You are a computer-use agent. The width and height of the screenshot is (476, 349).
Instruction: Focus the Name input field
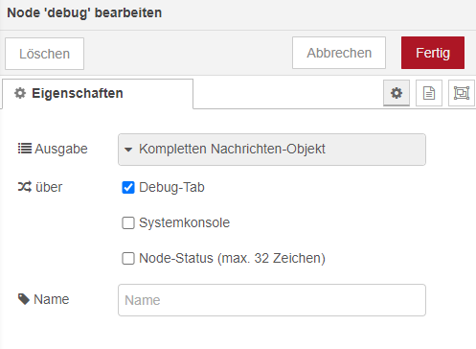click(x=272, y=300)
